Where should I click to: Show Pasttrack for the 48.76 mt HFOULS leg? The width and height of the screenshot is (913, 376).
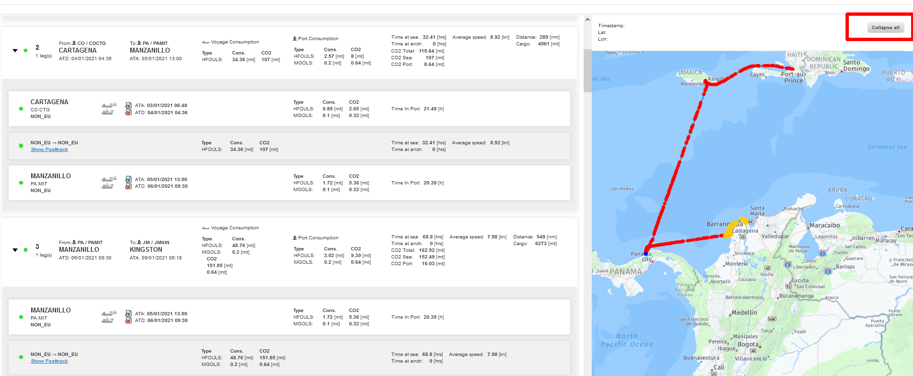49,361
